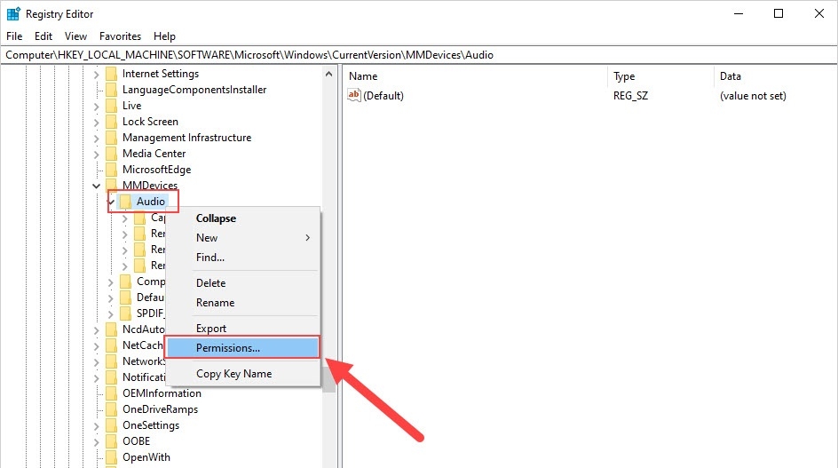This screenshot has width=838, height=468.
Task: Click the OOBE folder icon
Action: click(x=111, y=441)
